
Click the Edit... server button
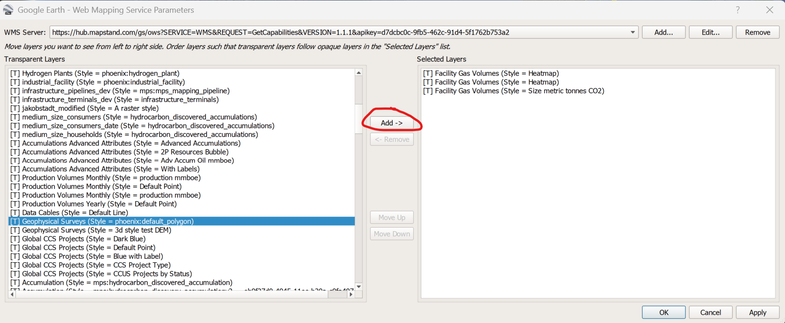(710, 32)
